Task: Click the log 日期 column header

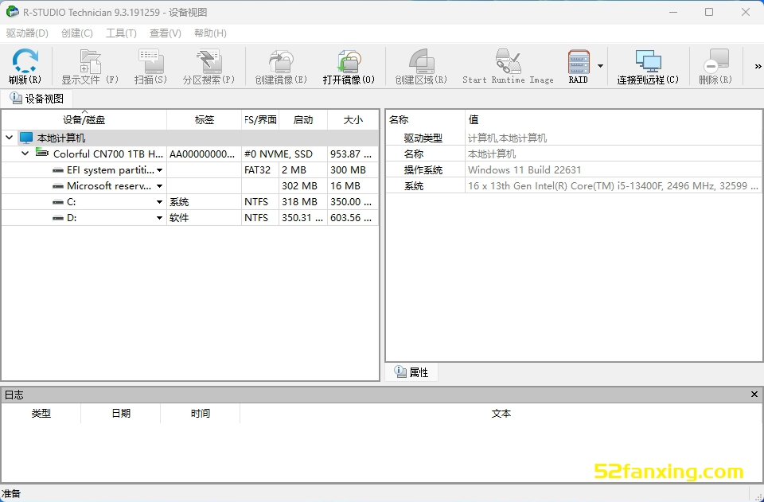Action: 121,414
